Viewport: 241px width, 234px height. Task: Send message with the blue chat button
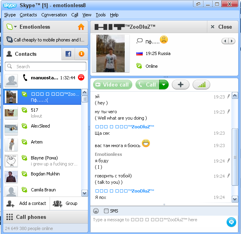231,222
